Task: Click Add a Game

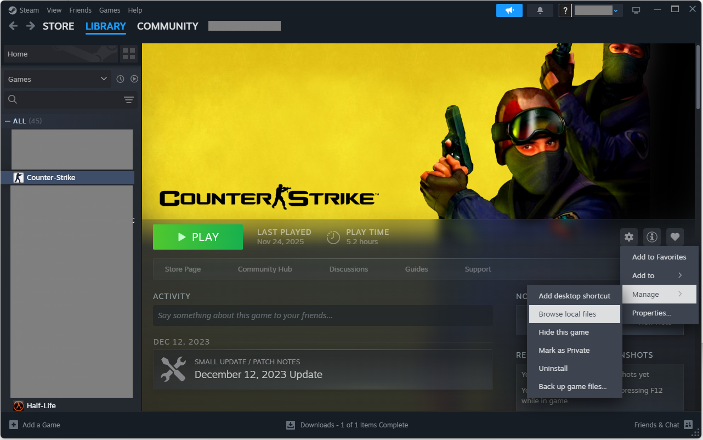Action: coord(35,425)
